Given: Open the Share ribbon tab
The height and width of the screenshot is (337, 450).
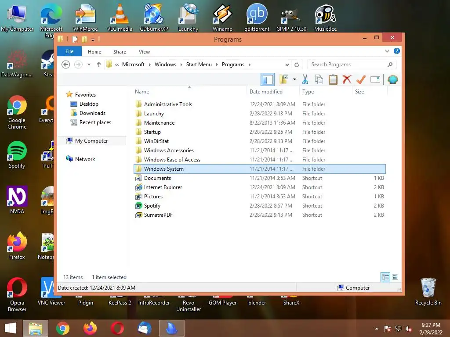Looking at the screenshot, I should pos(120,52).
